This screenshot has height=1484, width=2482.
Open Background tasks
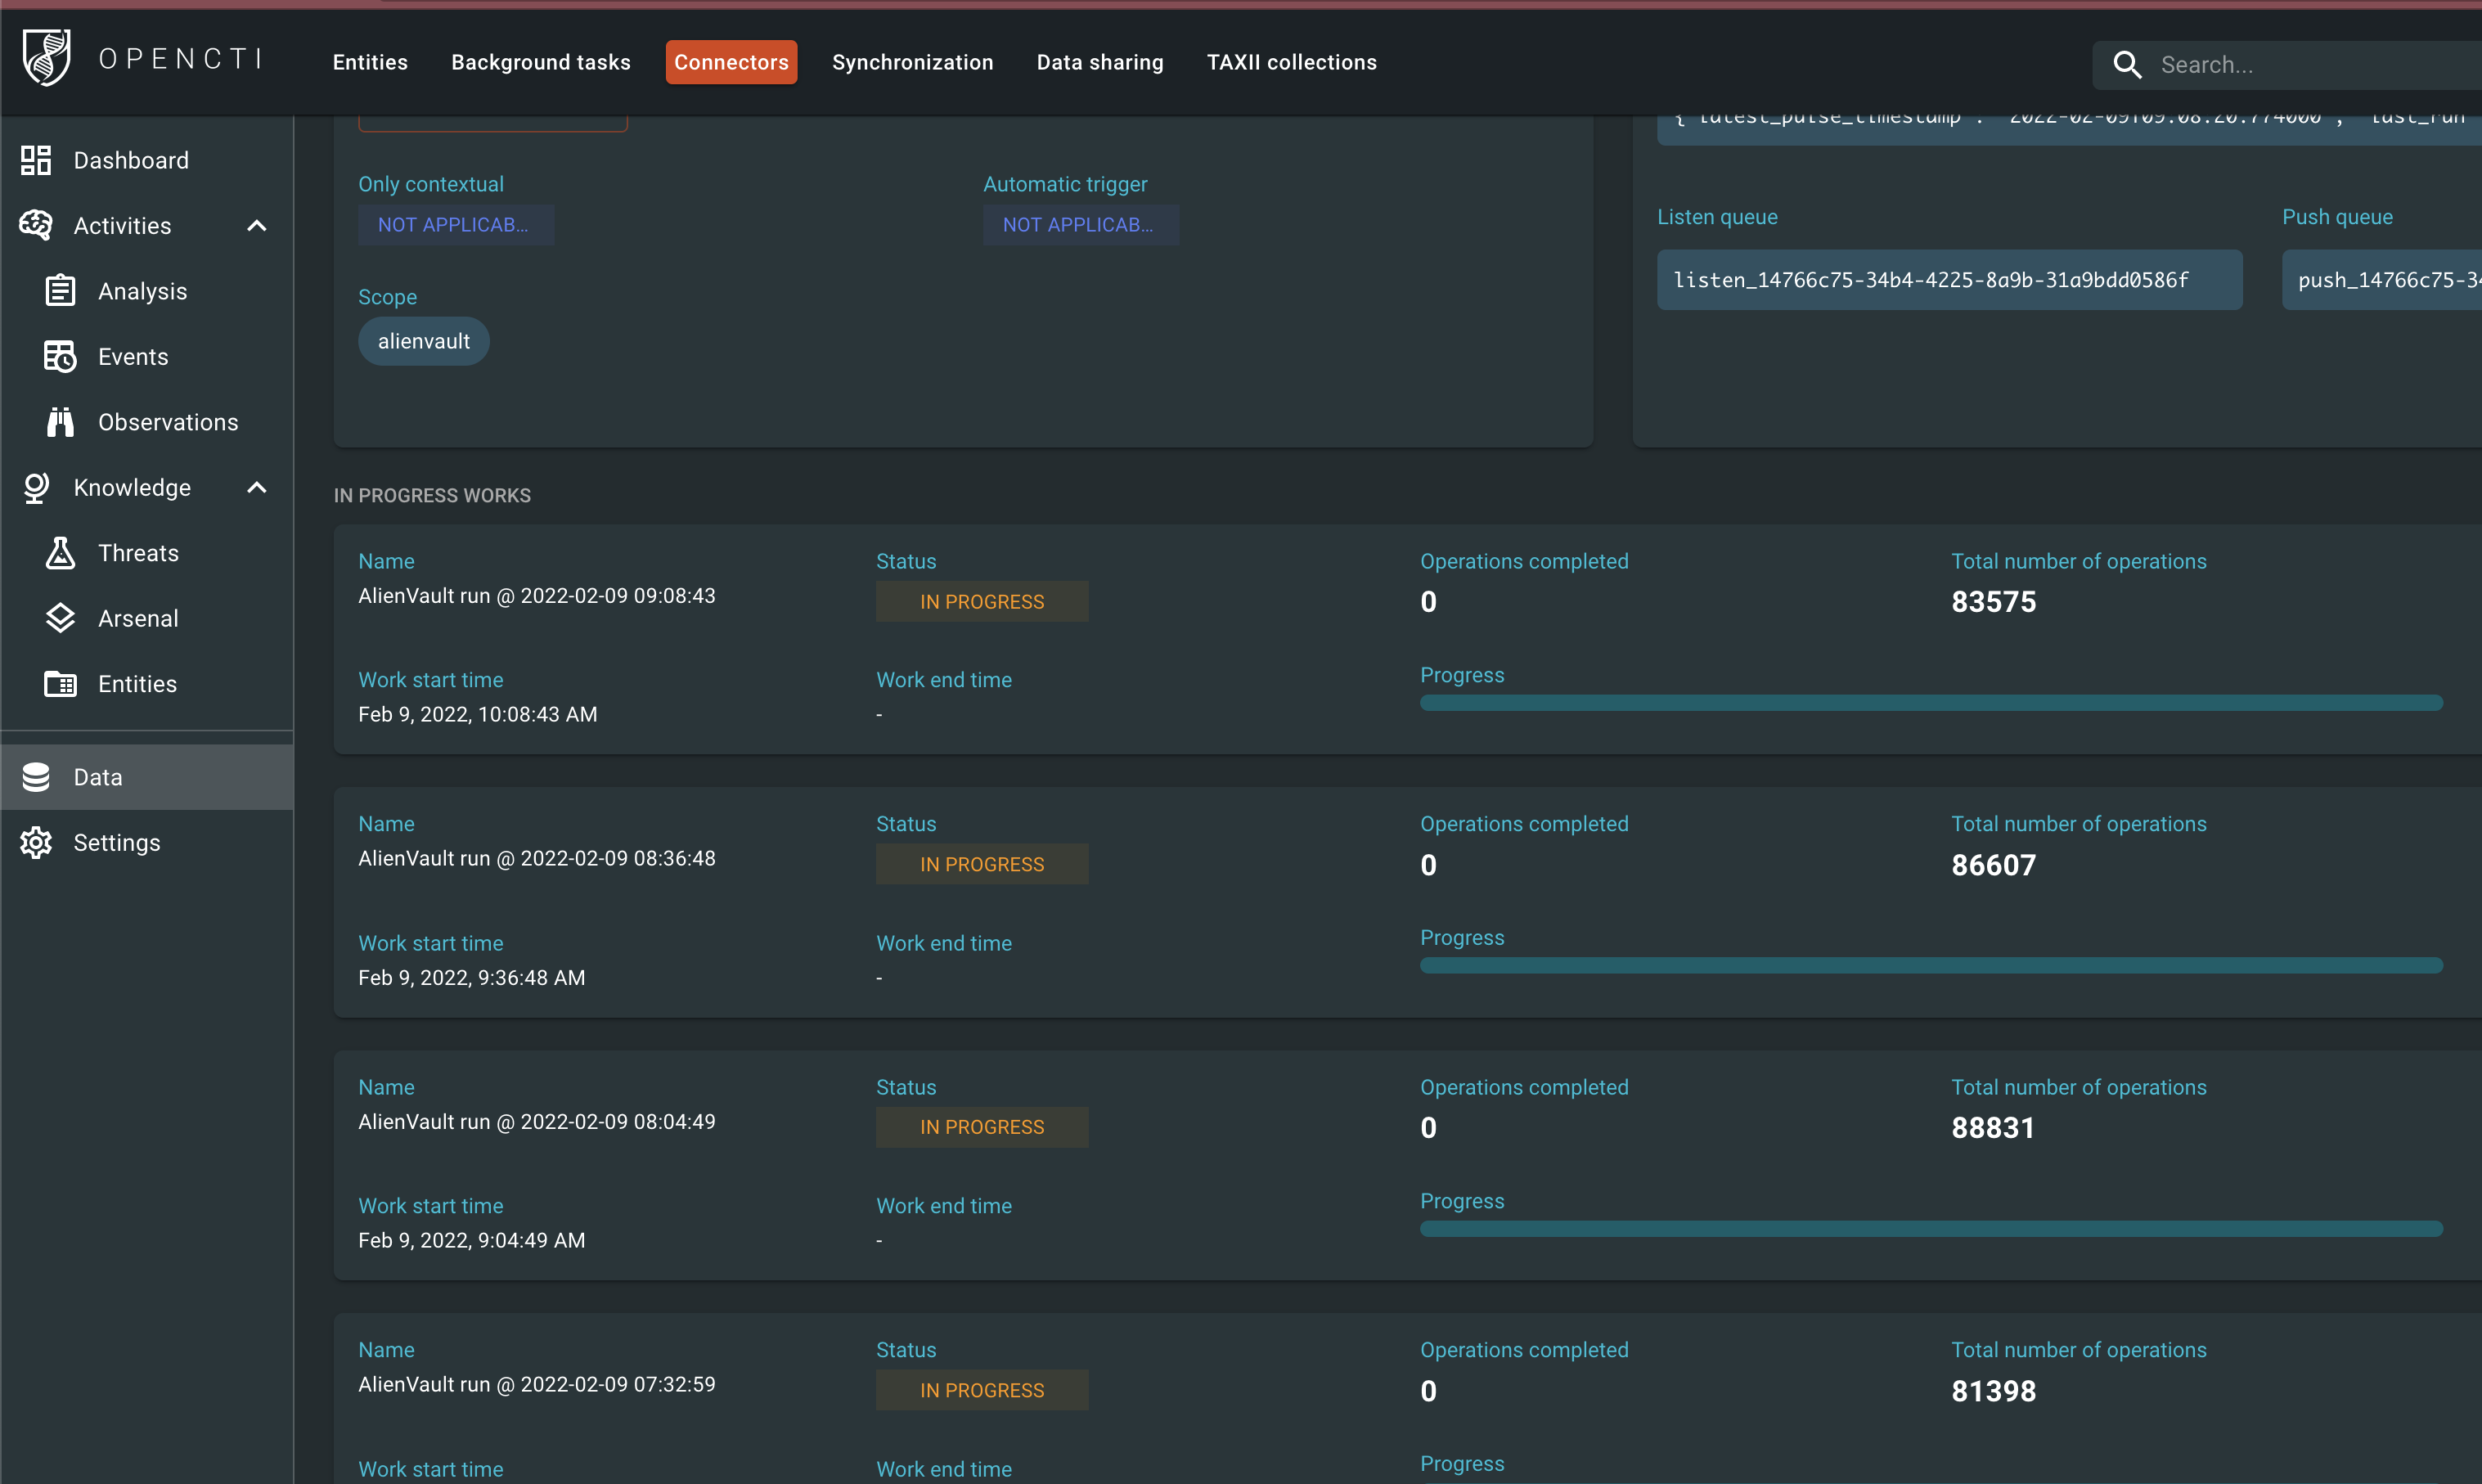[540, 61]
